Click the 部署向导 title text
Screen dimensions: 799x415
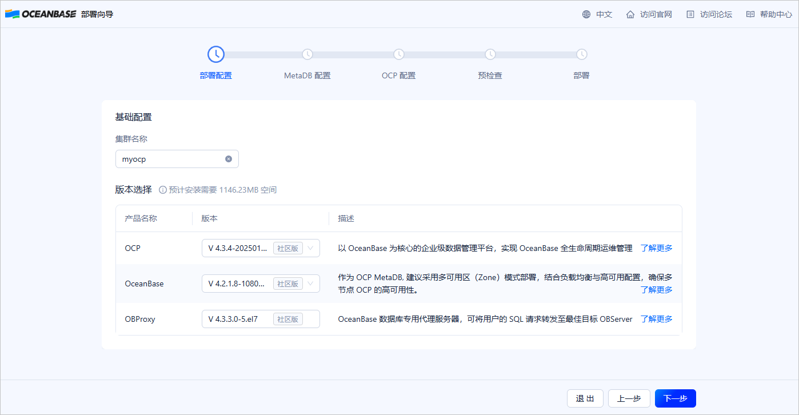pos(97,14)
